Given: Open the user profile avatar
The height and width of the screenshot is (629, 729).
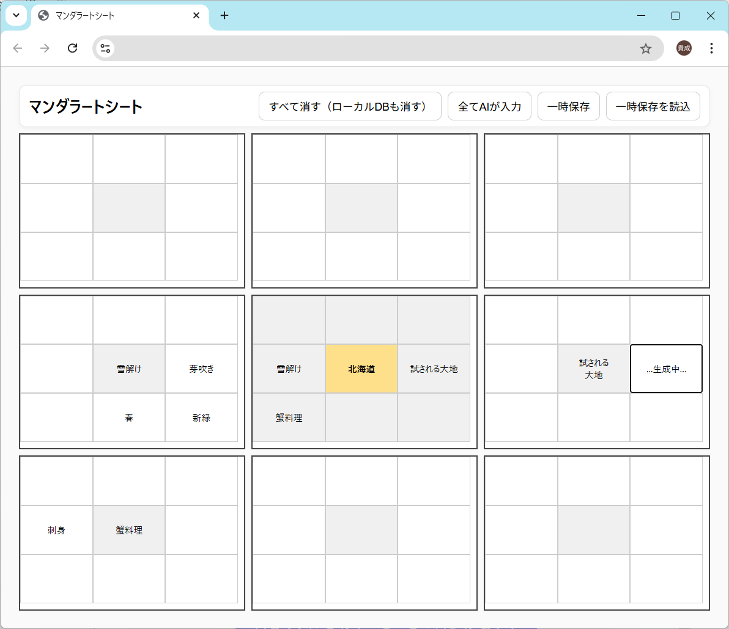Looking at the screenshot, I should 684,48.
